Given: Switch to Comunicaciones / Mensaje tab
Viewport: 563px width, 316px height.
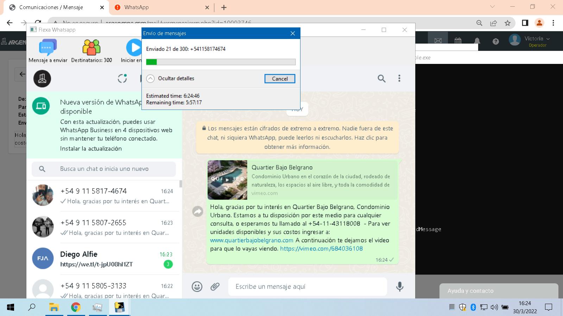Looking at the screenshot, I should pos(56,7).
